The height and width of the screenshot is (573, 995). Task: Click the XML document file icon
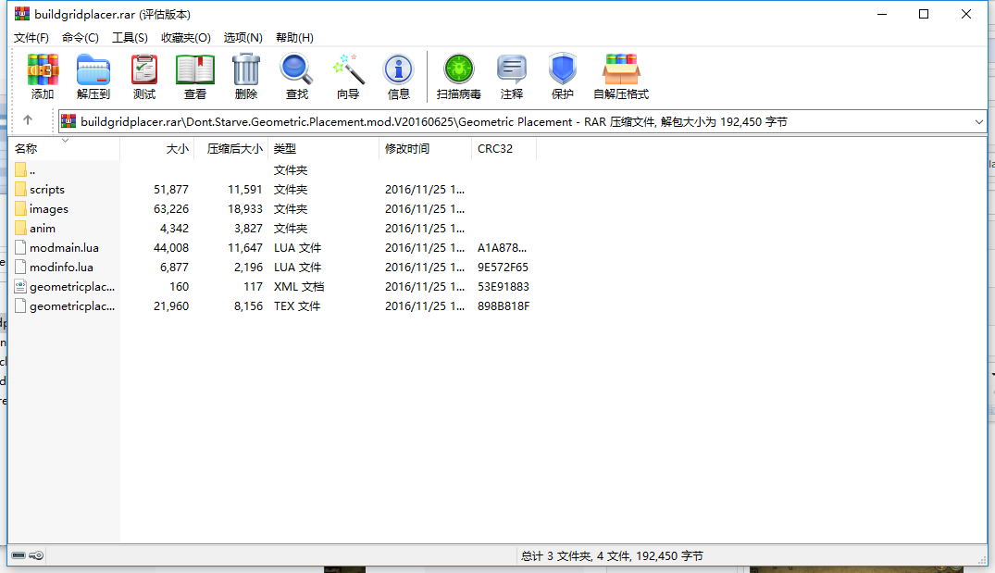(20, 286)
